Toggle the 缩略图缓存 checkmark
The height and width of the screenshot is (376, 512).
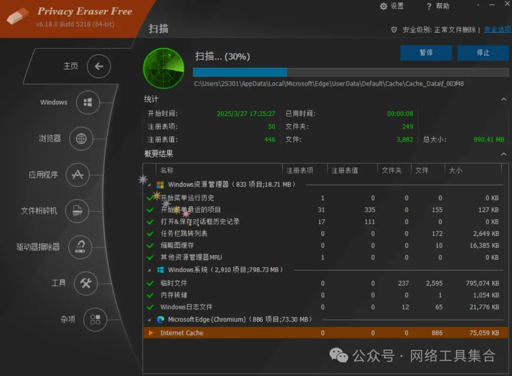click(150, 246)
